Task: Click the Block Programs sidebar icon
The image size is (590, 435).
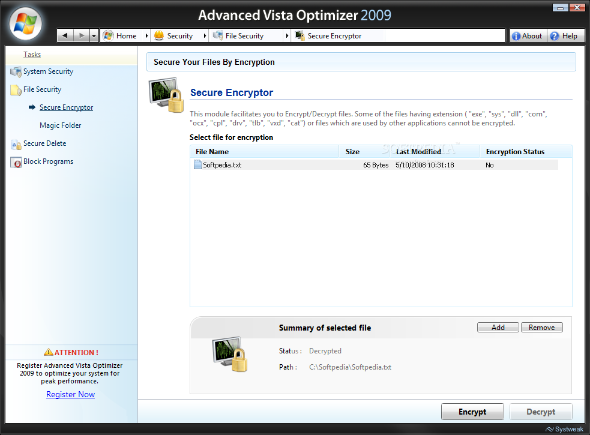Action: [16, 162]
